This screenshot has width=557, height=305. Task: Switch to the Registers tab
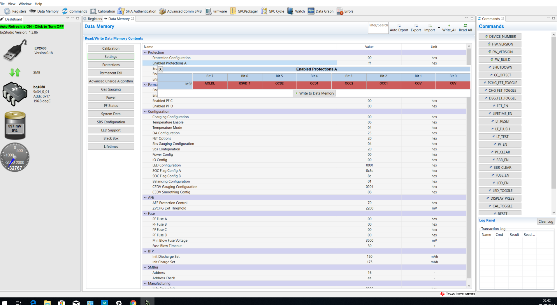coord(93,19)
